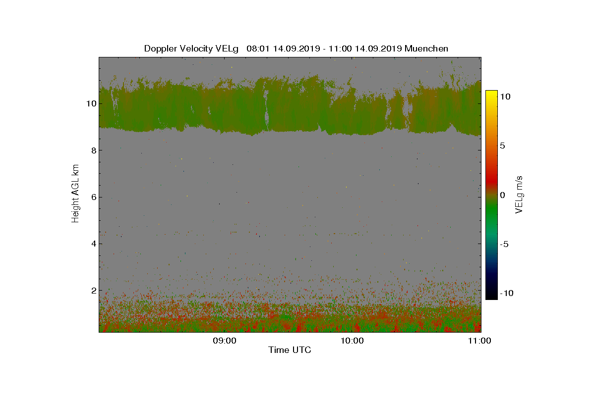Click the black bottom of the colorbar
Screen dimensions: 595x396
pos(491,295)
